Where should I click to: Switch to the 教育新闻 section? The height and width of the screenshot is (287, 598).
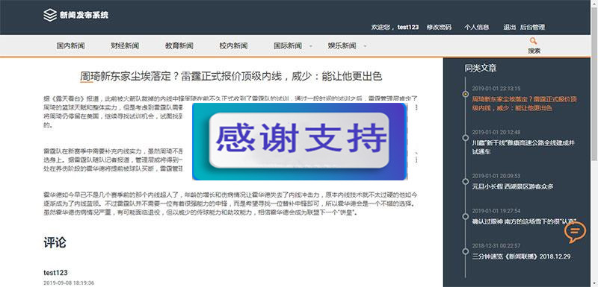pos(179,45)
